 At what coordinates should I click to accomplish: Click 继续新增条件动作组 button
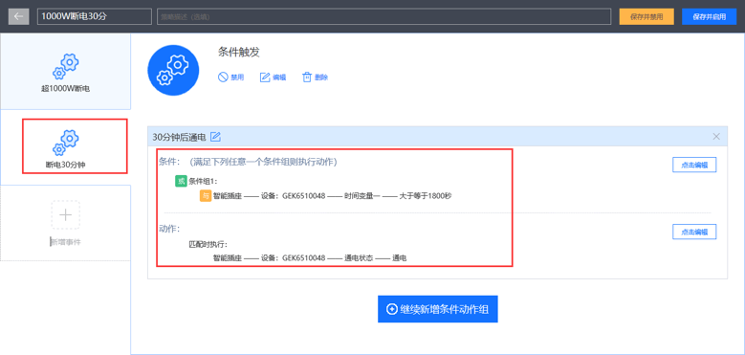pyautogui.click(x=438, y=309)
